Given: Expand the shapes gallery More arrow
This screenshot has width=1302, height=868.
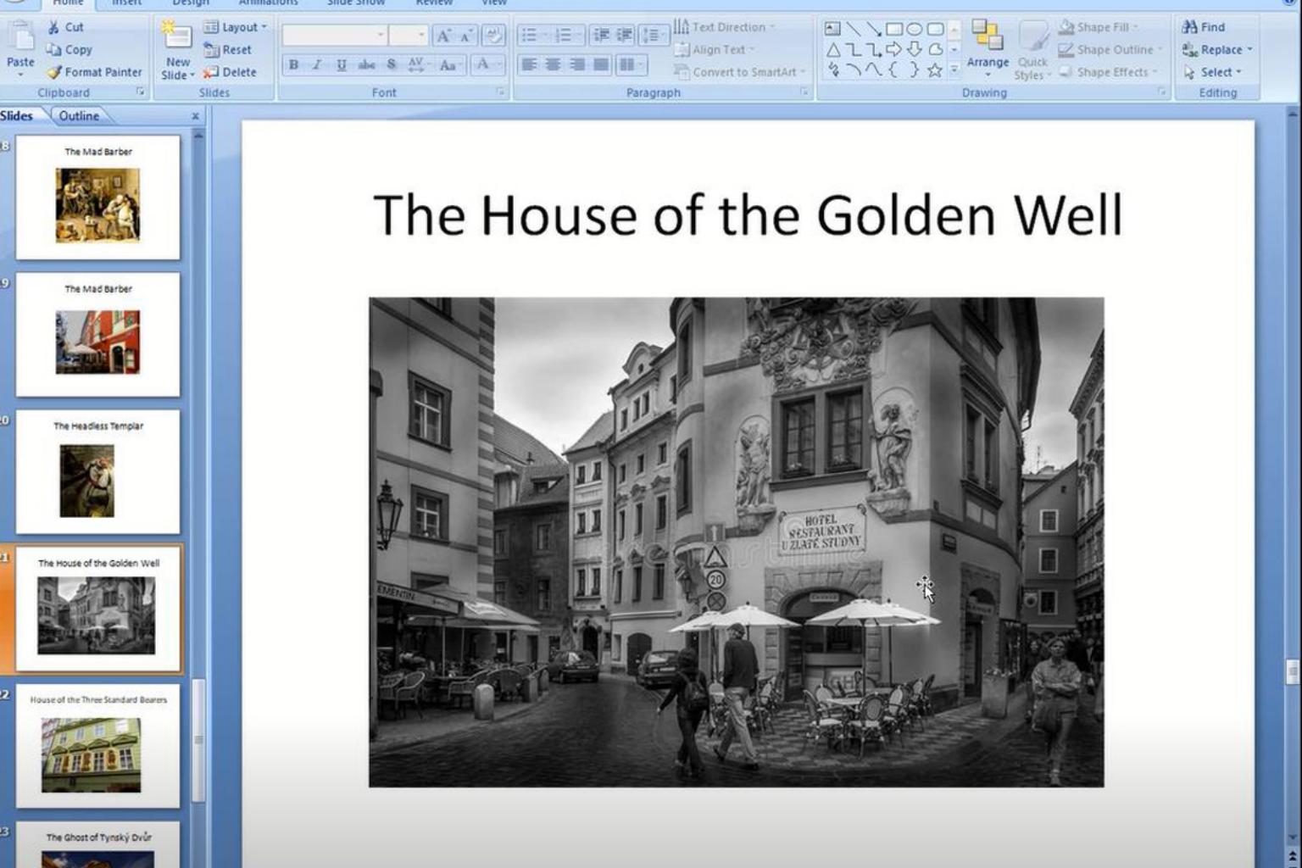Looking at the screenshot, I should coord(954,70).
